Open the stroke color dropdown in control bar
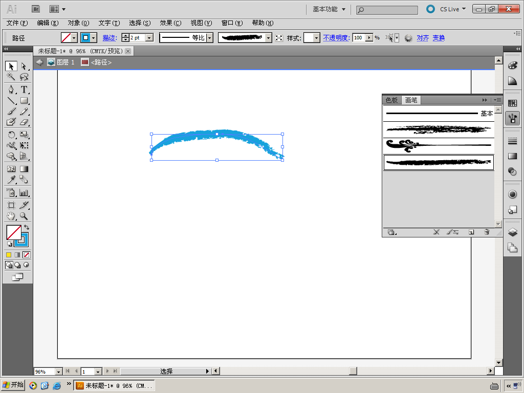This screenshot has height=393, width=524. 94,38
